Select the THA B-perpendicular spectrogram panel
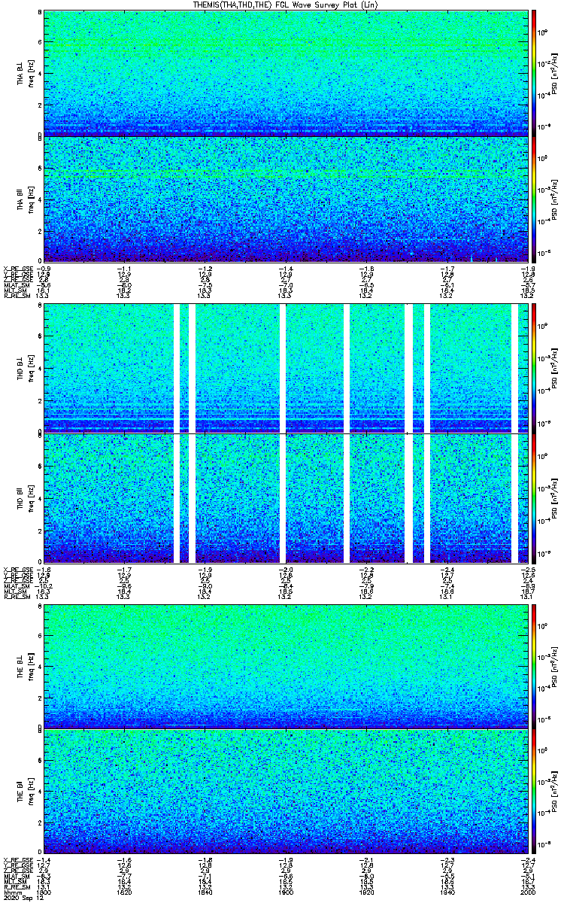This screenshot has height=903, width=564. (x=286, y=73)
